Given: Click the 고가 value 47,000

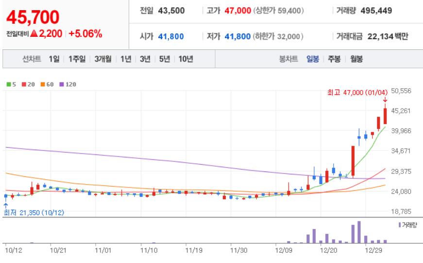Looking at the screenshot, I should point(237,11).
